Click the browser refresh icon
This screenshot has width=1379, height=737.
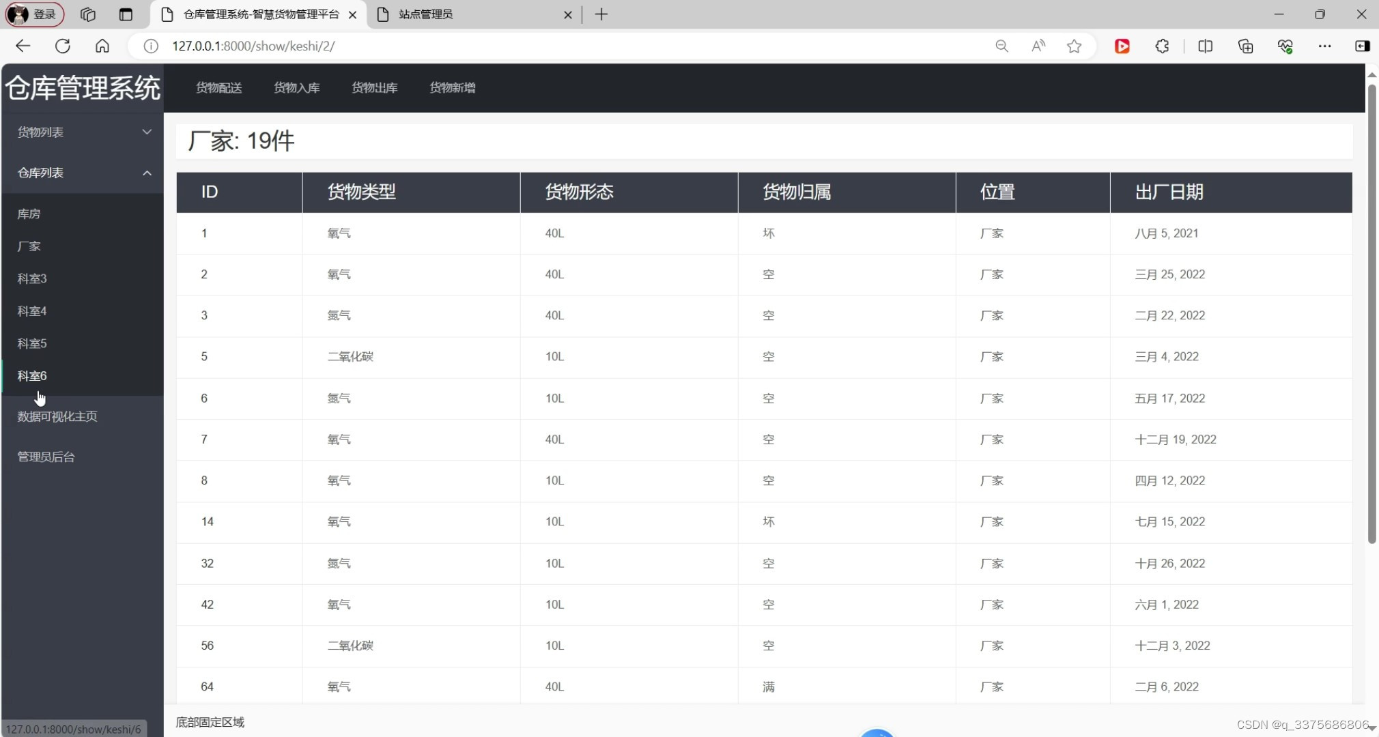[x=63, y=46]
